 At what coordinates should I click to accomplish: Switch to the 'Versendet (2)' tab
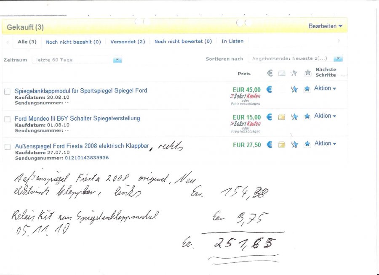(x=128, y=42)
